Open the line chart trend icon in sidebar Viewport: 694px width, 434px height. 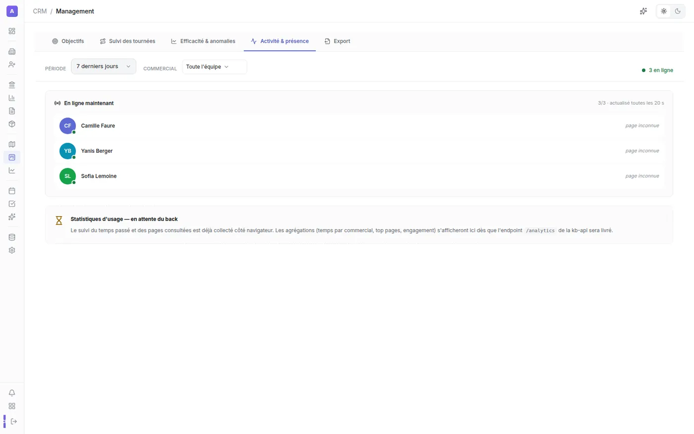tap(12, 171)
